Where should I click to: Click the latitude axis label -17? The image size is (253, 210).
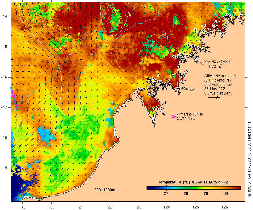4,107
